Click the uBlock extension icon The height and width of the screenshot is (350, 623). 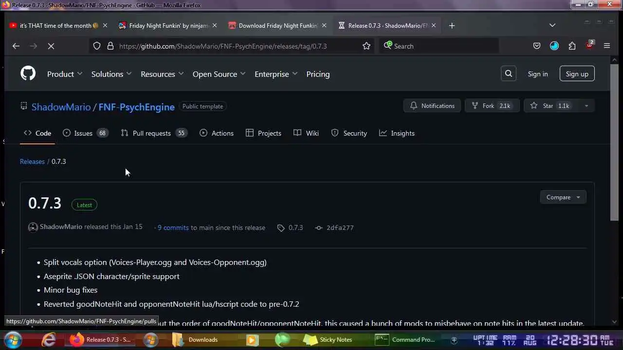click(x=589, y=46)
